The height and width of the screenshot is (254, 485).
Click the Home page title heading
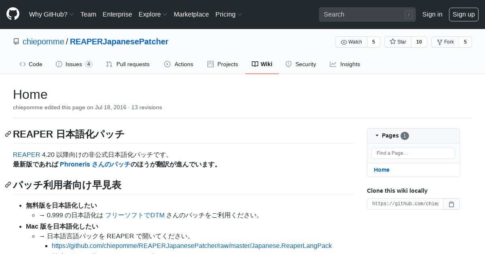30,94
